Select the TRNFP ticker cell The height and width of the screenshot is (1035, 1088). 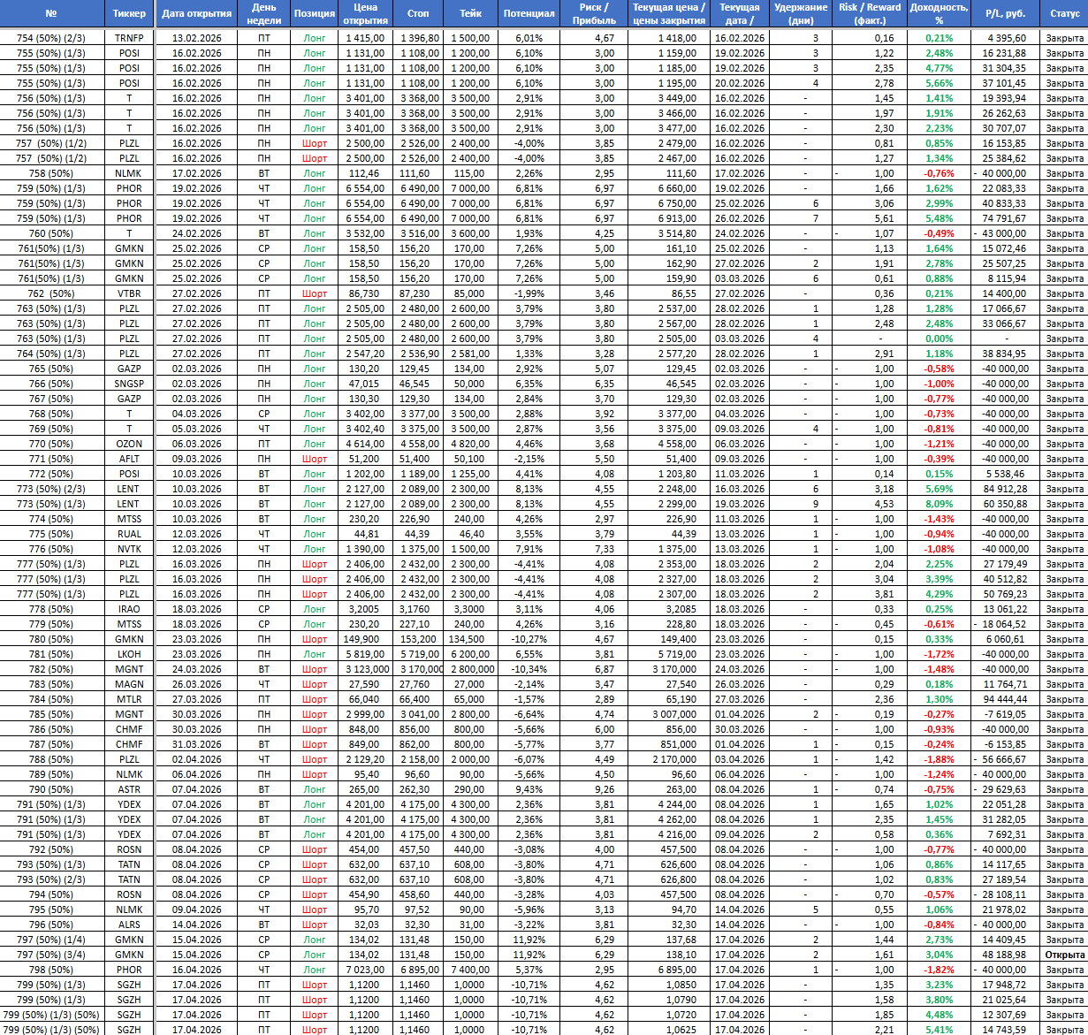point(129,38)
